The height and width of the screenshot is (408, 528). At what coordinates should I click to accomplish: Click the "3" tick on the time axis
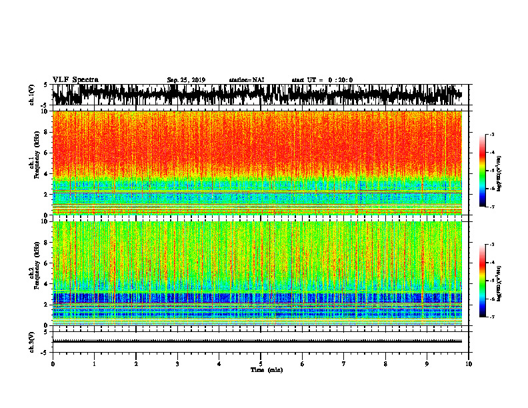177,364
